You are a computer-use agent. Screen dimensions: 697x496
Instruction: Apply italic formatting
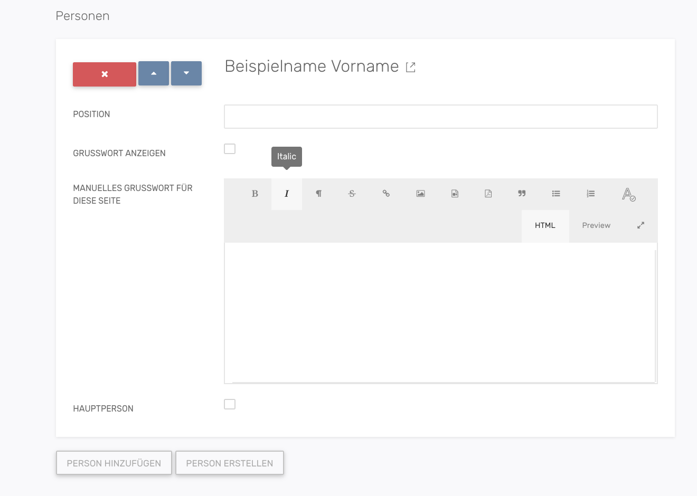point(287,194)
